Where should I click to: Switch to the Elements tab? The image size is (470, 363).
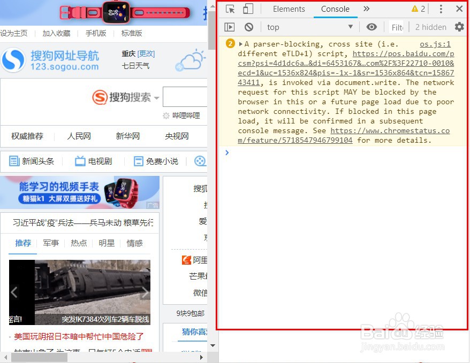pos(289,9)
